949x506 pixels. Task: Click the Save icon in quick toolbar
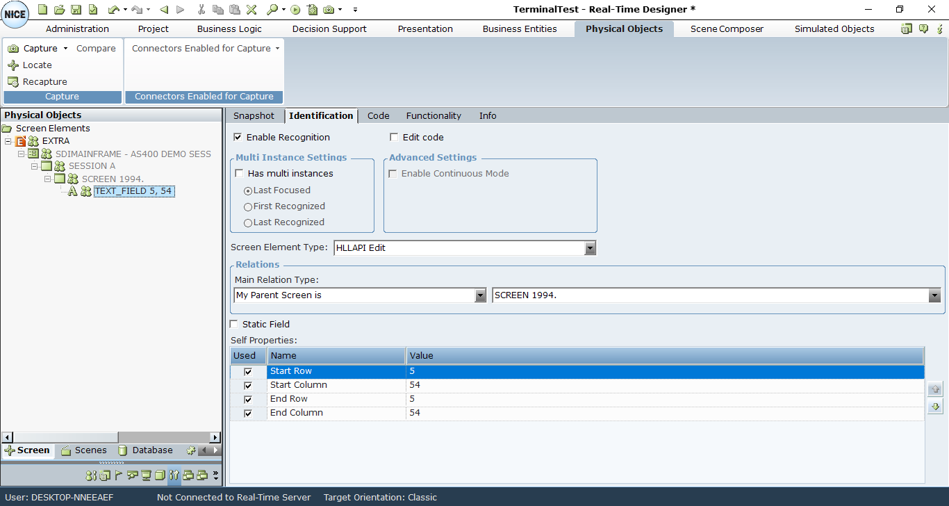(x=76, y=10)
